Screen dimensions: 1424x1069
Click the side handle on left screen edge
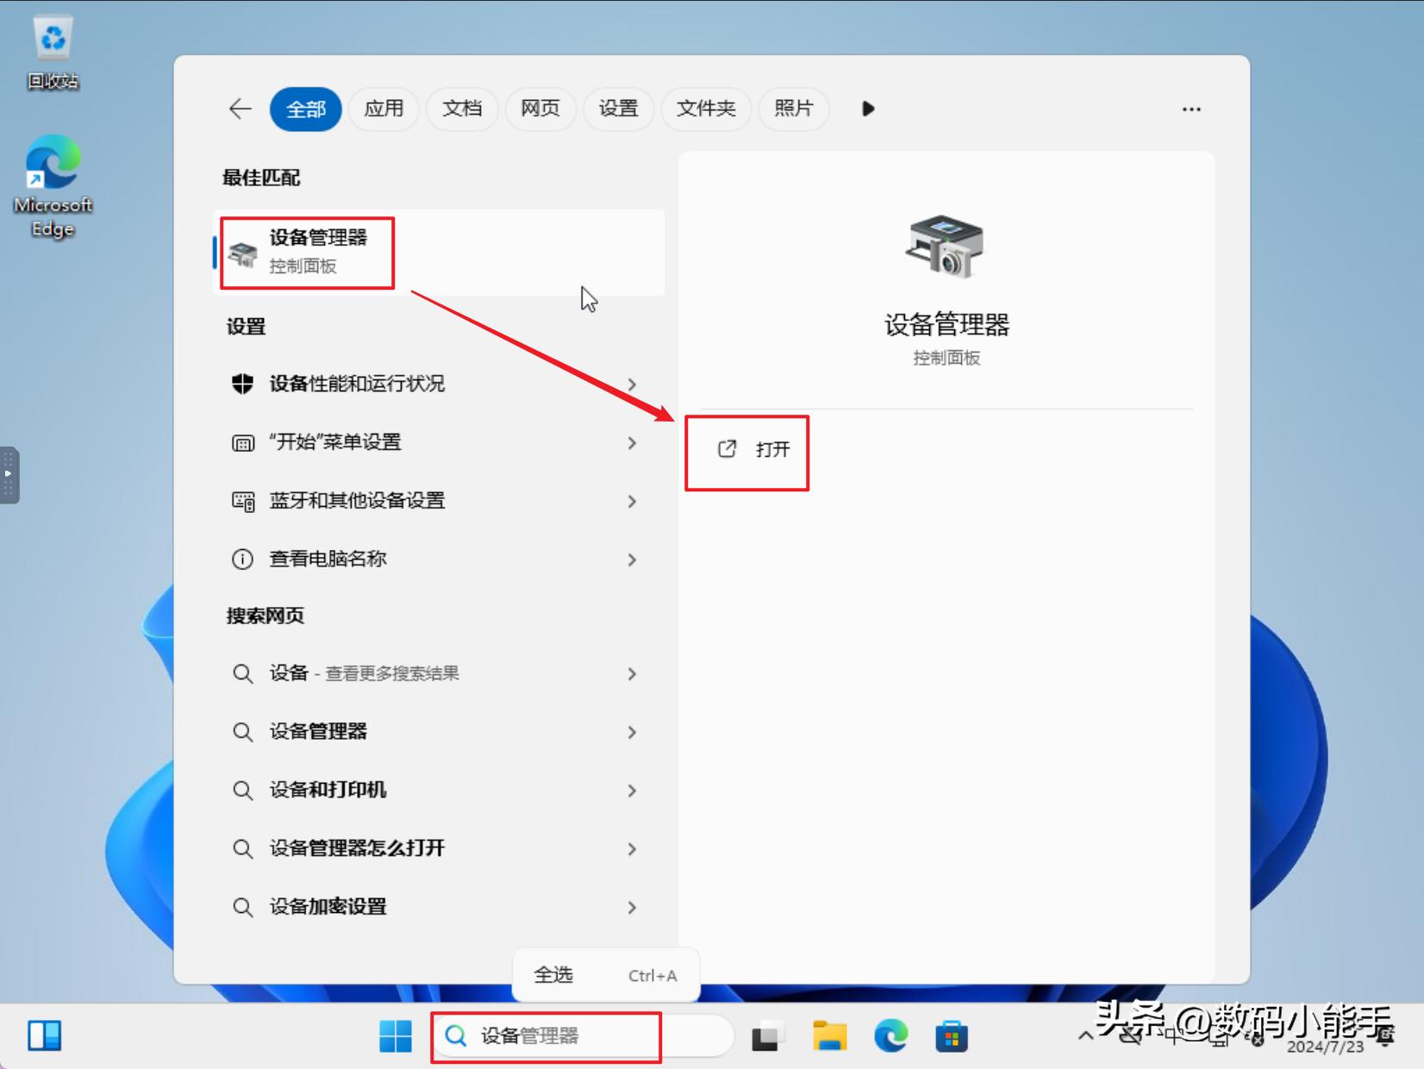pos(9,475)
